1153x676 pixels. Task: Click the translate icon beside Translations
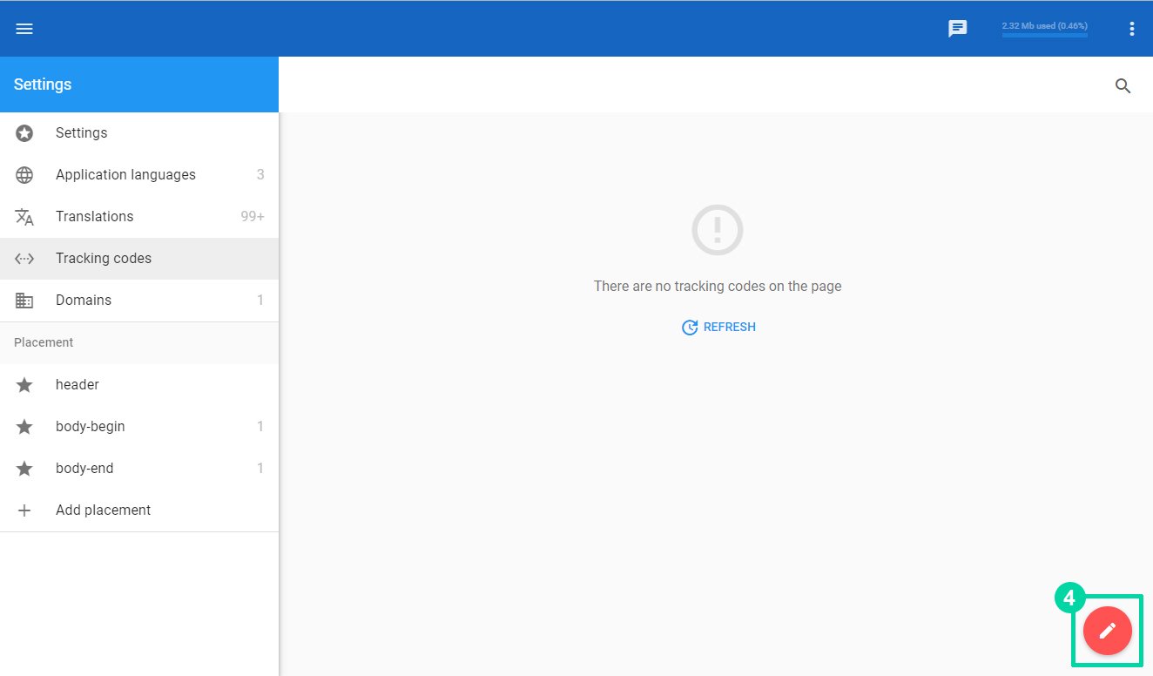point(24,217)
